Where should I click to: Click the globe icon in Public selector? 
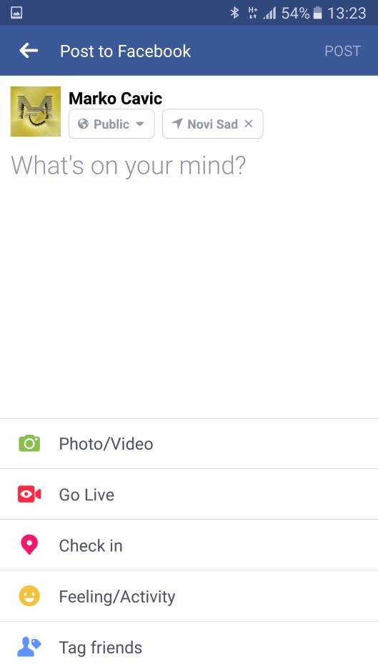tap(84, 124)
